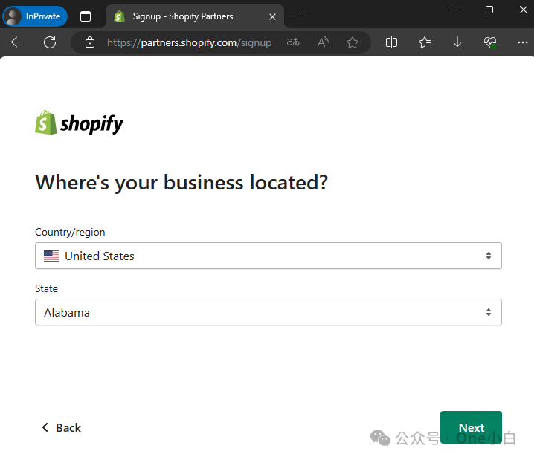Close the Shopify Partners tab
534x460 pixels.
272,16
